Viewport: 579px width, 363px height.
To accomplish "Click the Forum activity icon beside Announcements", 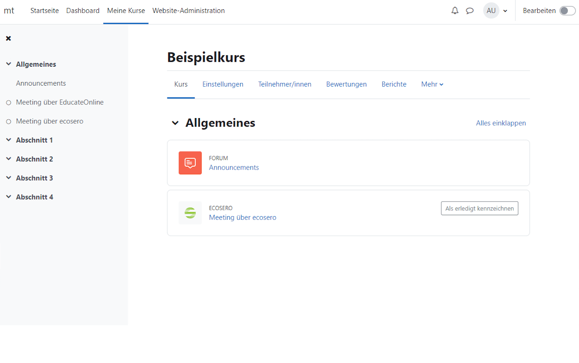I will 190,163.
